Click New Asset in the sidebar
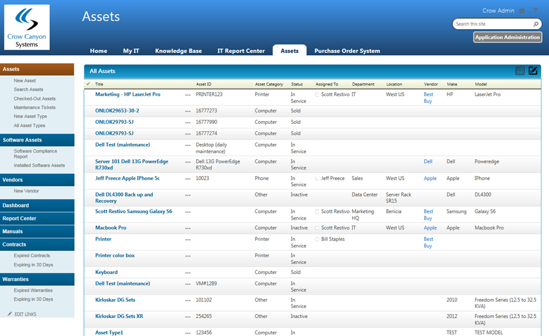 click(25, 80)
